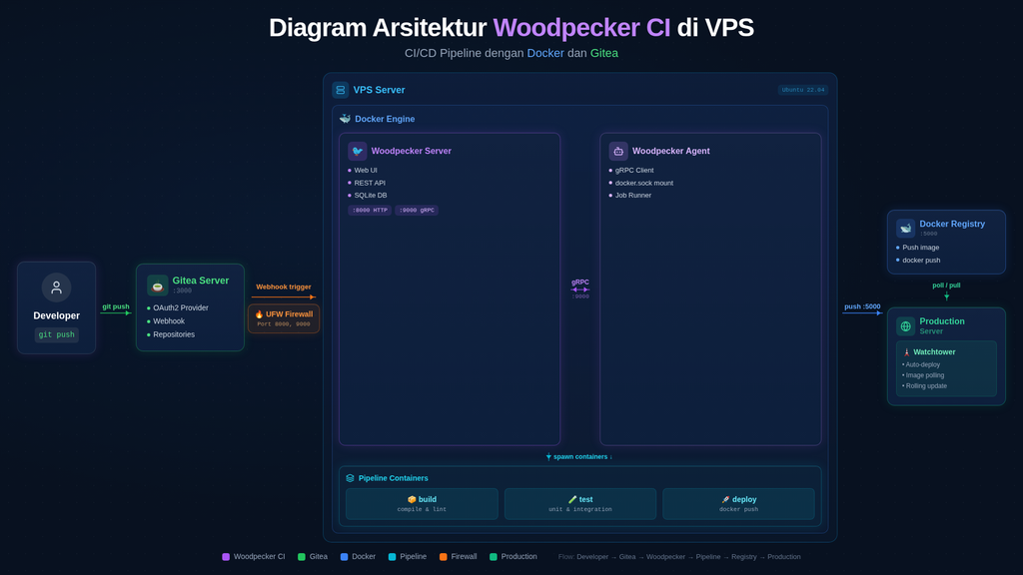Click the Flow summary text in footer

click(x=679, y=557)
